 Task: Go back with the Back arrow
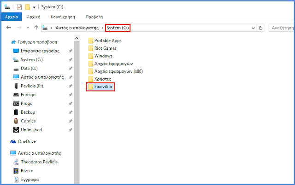coord(9,28)
